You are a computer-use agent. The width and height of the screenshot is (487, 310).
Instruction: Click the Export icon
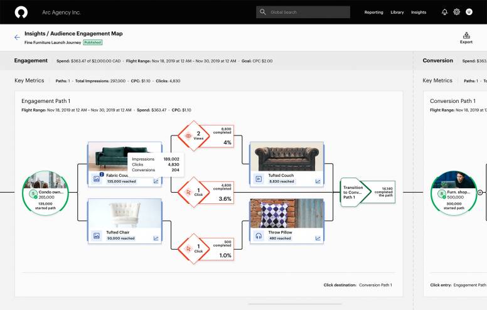[466, 35]
